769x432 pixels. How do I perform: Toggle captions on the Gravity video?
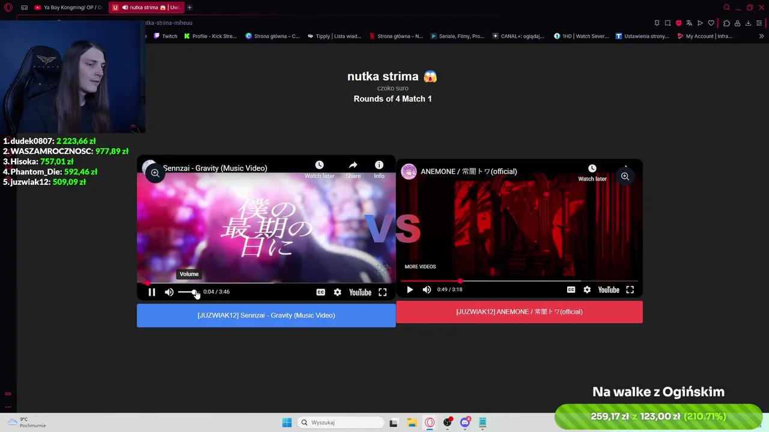[x=321, y=292]
